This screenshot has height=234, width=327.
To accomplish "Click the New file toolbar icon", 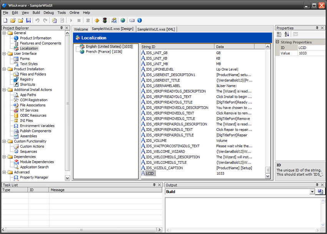I will [x=5, y=20].
